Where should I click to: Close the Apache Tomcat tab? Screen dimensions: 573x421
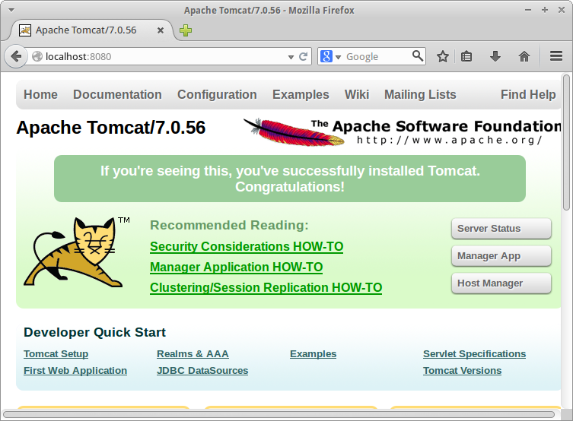[161, 30]
